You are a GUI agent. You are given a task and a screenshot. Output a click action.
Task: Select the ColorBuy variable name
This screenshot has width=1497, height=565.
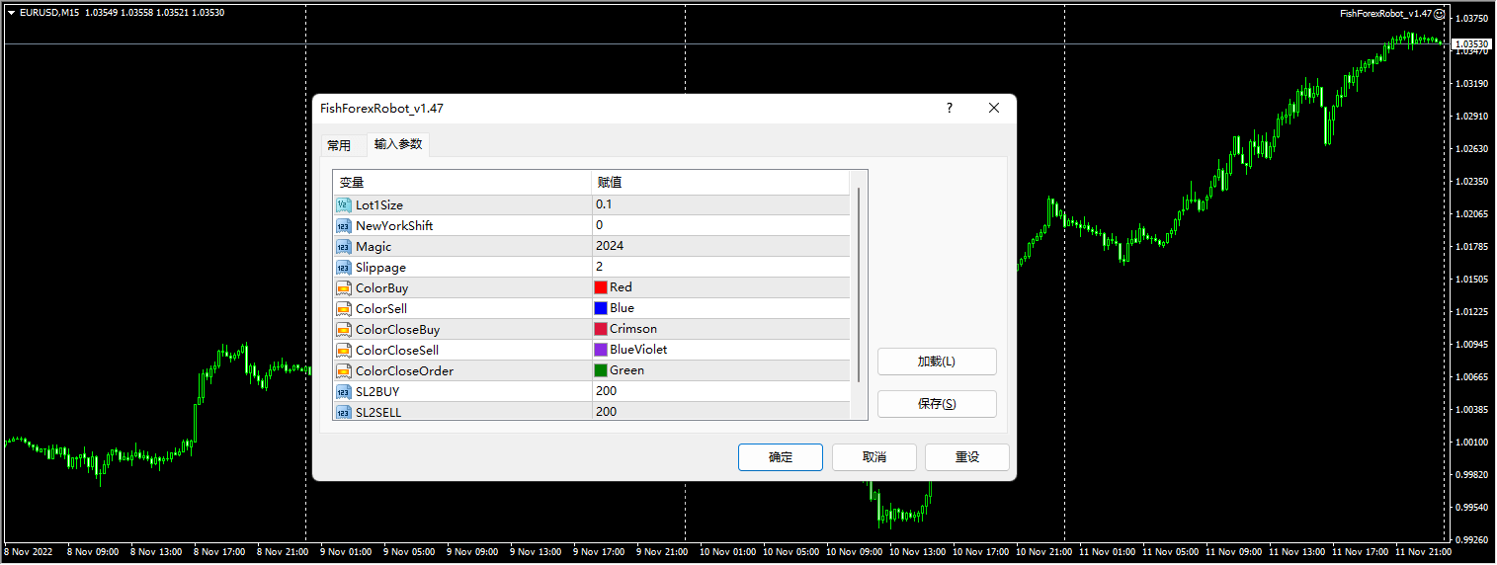(381, 288)
